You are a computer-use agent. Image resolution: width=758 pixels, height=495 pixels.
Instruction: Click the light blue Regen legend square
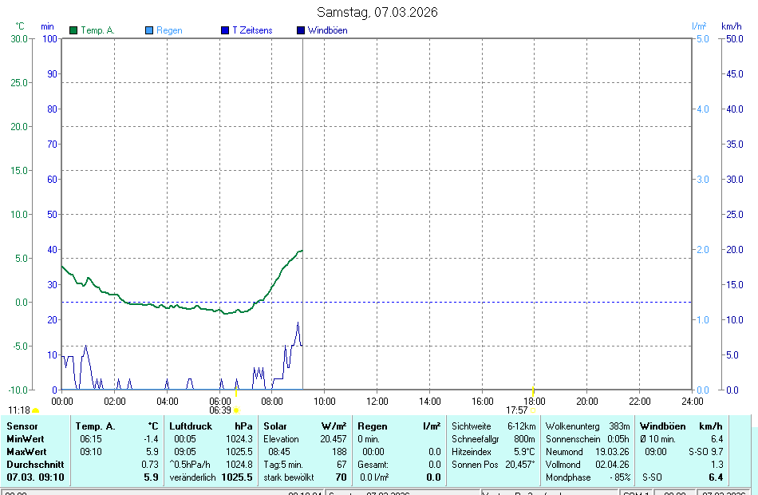click(x=149, y=30)
